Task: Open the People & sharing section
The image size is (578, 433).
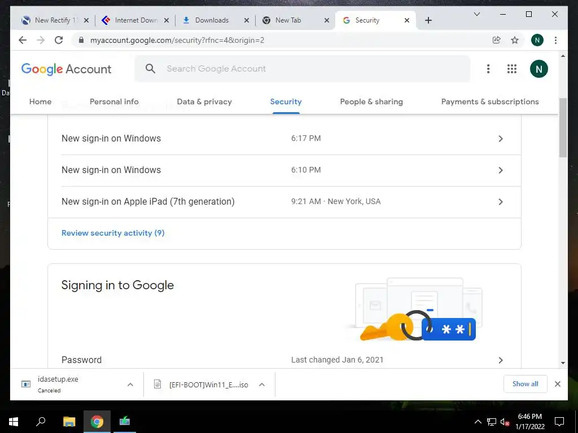Action: 371,101
